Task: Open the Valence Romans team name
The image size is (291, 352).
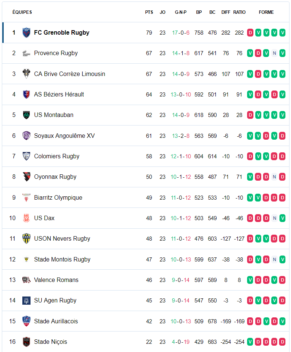Action: tap(56, 280)
